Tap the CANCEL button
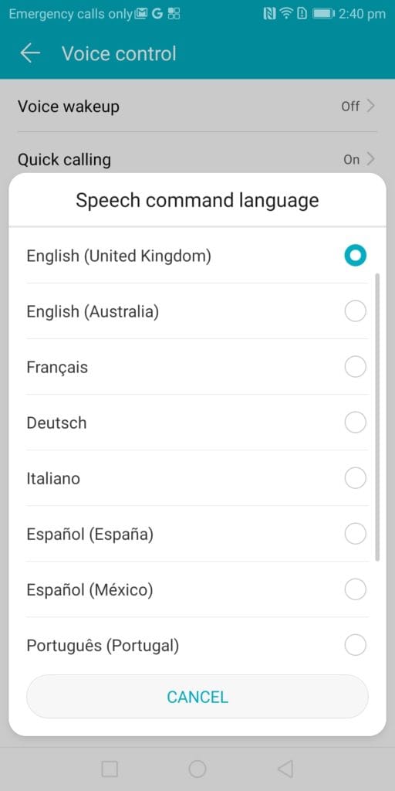This screenshot has width=395, height=791. (x=197, y=697)
